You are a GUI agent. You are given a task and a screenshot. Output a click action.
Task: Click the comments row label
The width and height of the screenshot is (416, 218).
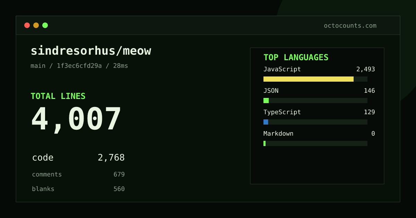tap(47, 174)
